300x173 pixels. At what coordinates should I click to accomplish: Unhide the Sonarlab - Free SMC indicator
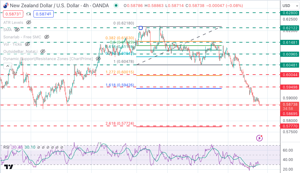(46, 37)
